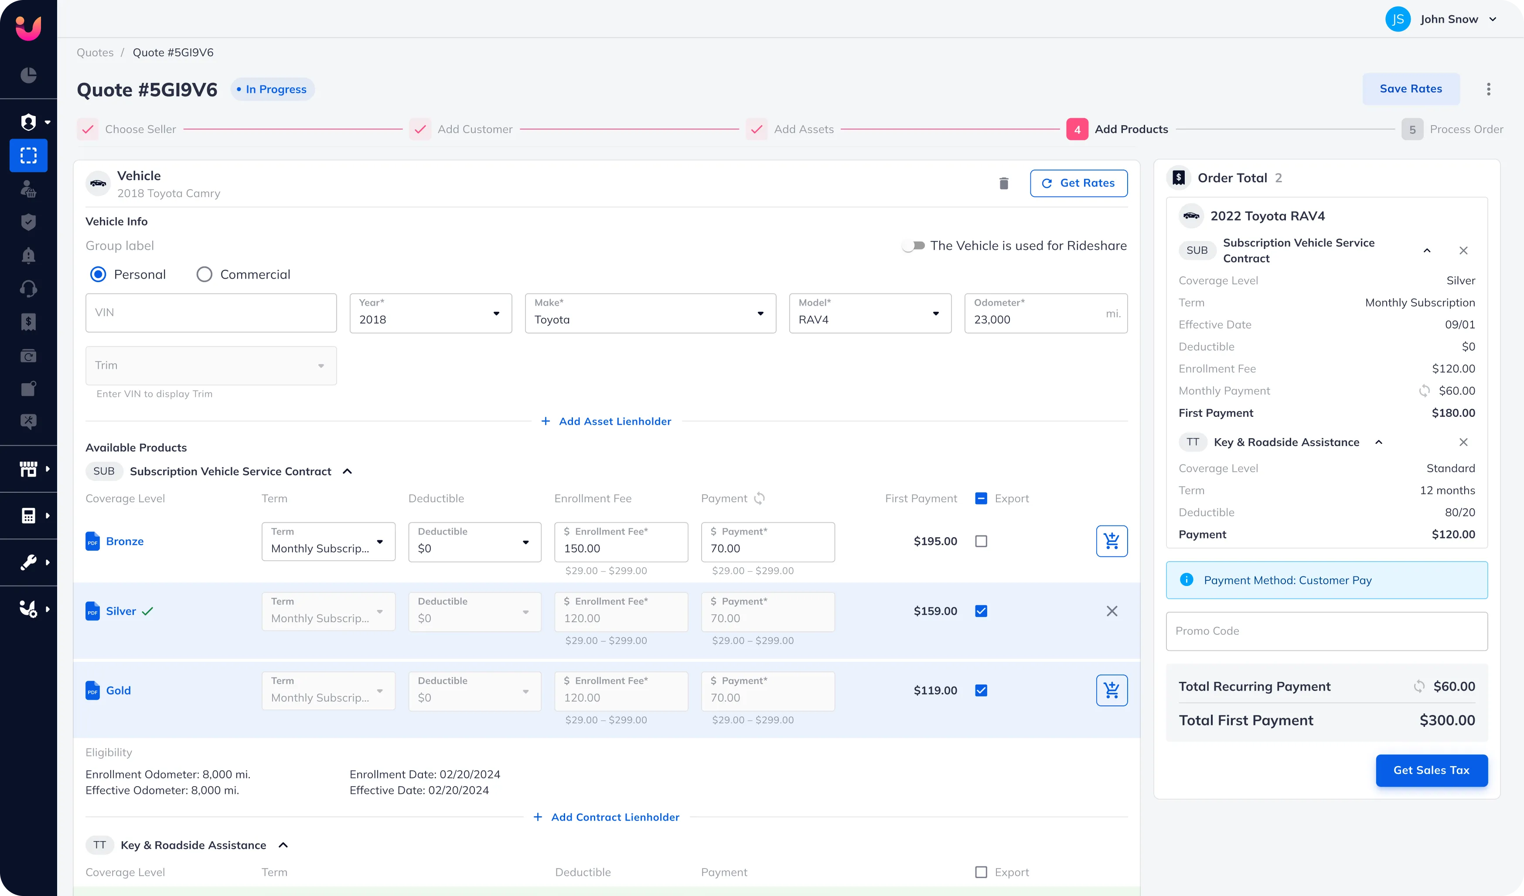This screenshot has height=896, width=1524.
Task: Uncheck the Gold export checkbox
Action: coord(981,691)
